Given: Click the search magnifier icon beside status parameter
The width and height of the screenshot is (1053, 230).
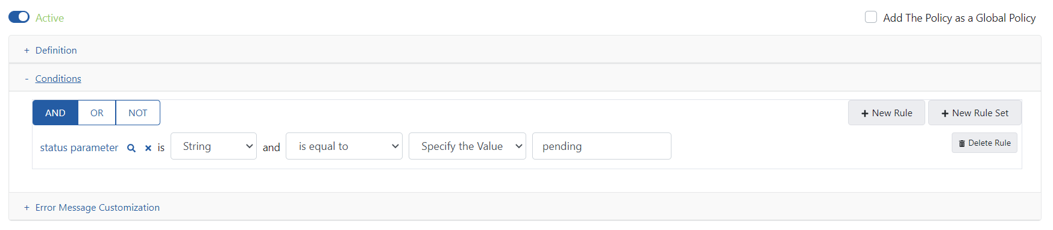Looking at the screenshot, I should point(131,148).
